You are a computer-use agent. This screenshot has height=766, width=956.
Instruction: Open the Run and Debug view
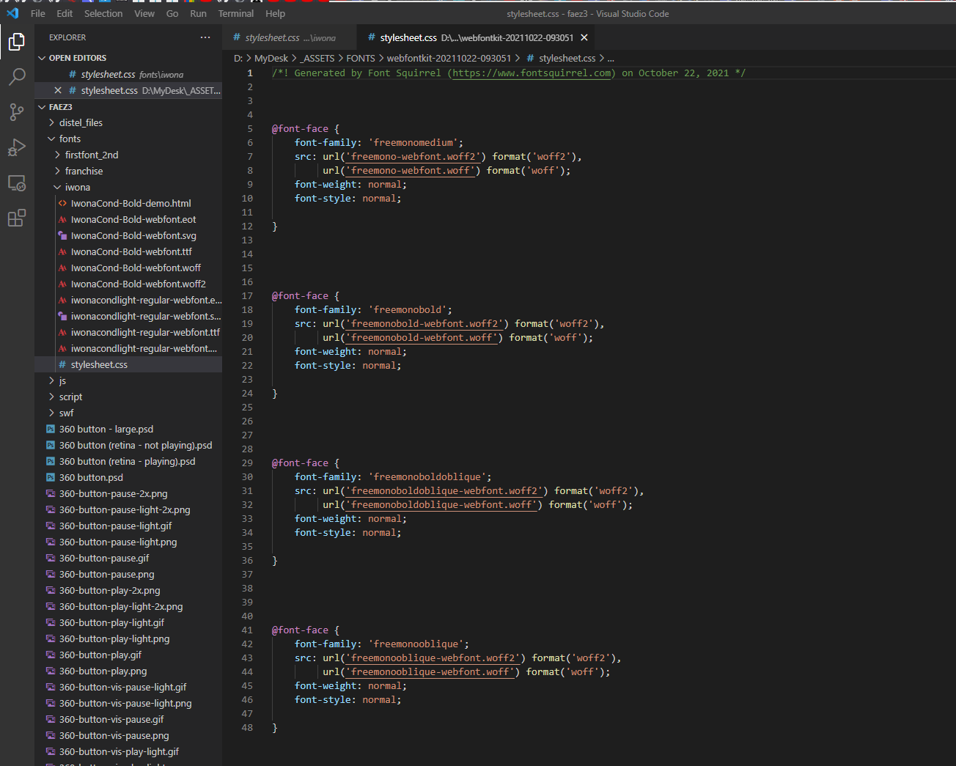coord(17,147)
